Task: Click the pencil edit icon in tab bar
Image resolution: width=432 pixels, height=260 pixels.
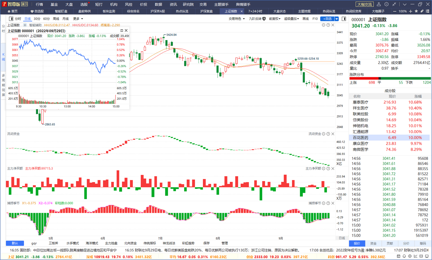Action: [x=422, y=11]
